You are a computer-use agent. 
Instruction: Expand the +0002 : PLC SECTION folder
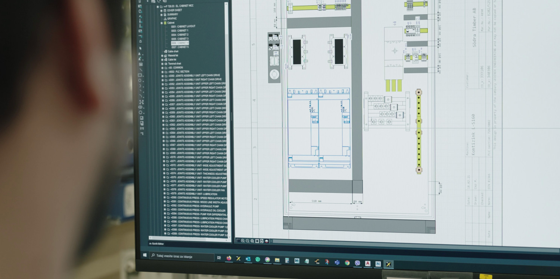[163, 72]
